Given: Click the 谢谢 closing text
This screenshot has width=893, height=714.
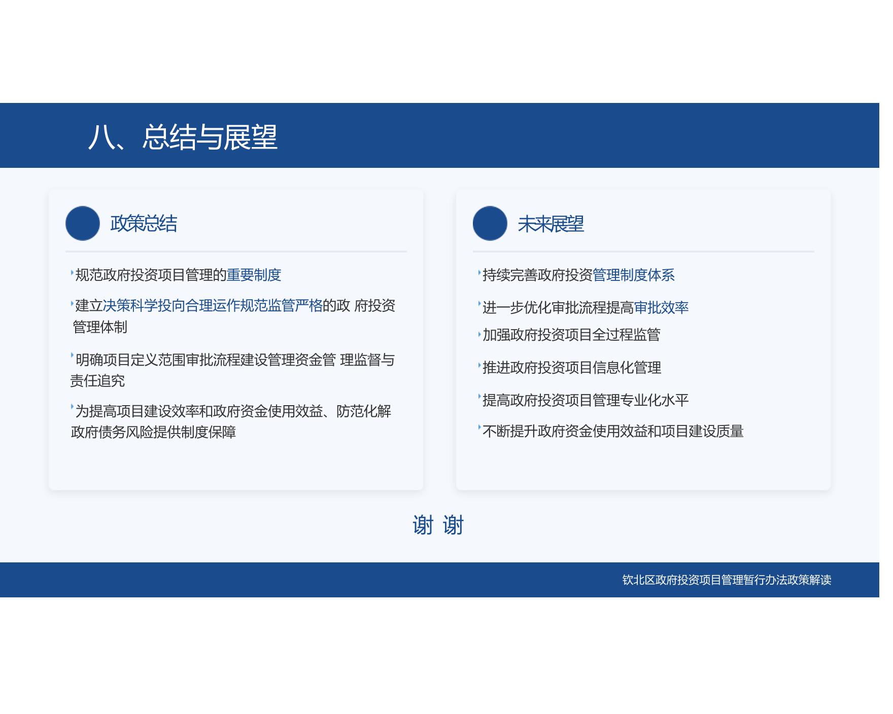Looking at the screenshot, I should pyautogui.click(x=438, y=525).
